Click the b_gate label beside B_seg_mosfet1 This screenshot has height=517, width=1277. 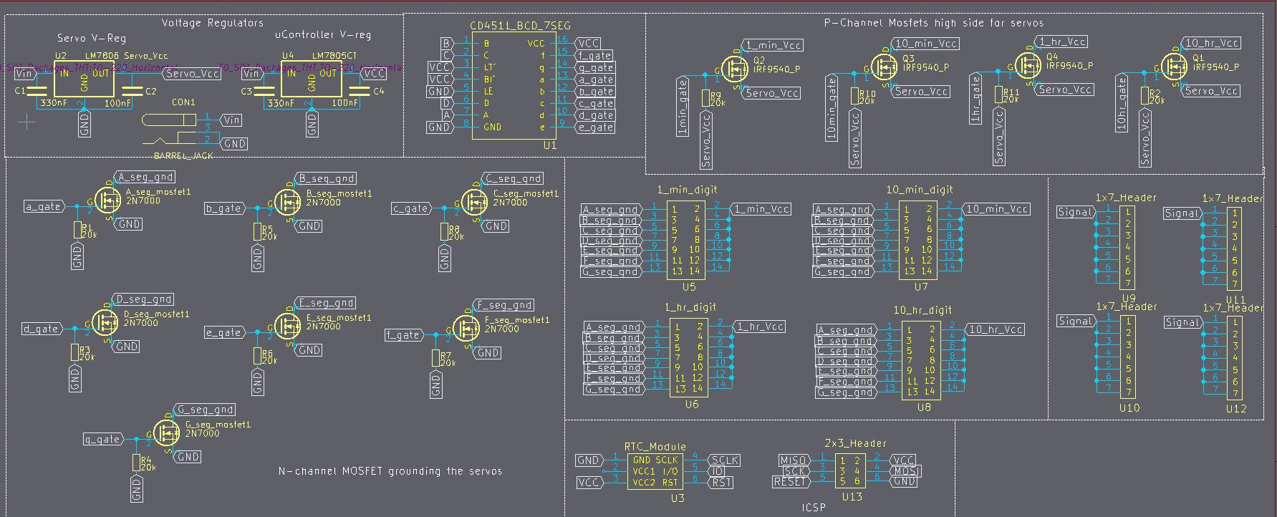(x=224, y=209)
